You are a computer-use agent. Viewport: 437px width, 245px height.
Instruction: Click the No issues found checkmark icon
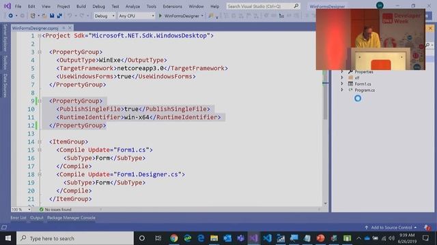(41, 210)
